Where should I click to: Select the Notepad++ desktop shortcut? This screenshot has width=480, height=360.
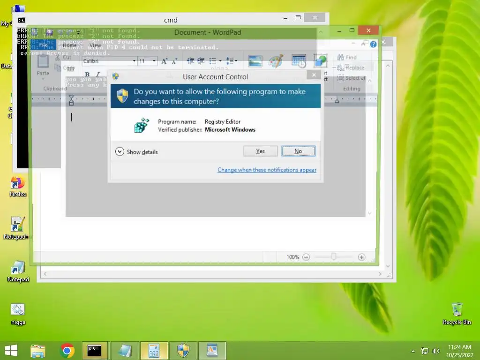16,228
